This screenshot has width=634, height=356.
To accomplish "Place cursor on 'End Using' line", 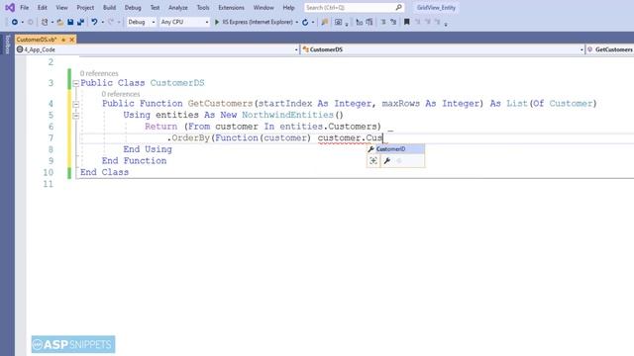I will 148,149.
